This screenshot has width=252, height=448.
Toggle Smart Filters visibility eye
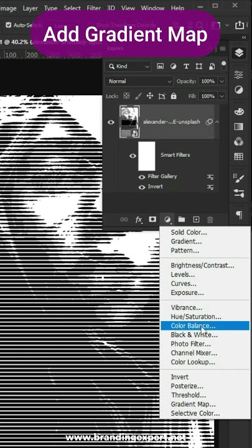(x=133, y=156)
